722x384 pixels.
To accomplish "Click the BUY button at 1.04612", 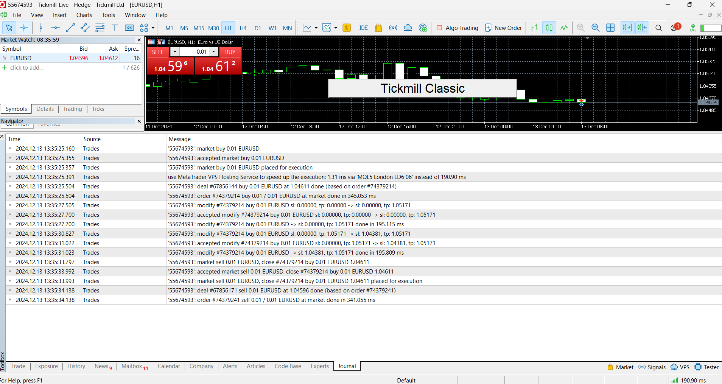I will tap(218, 66).
